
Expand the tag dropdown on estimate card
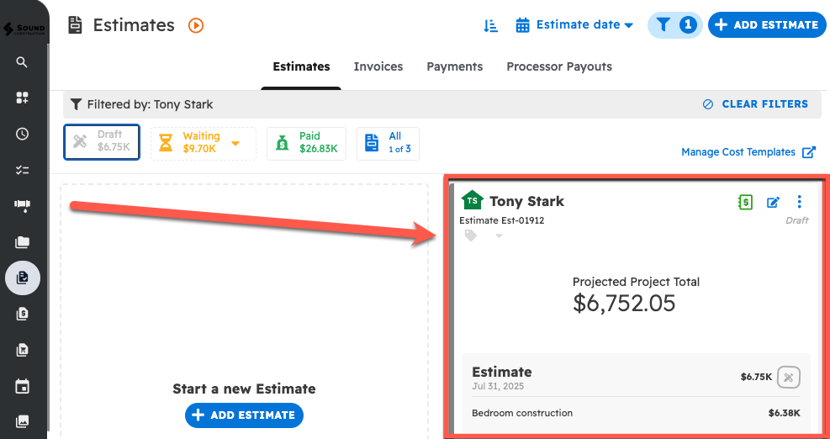499,236
